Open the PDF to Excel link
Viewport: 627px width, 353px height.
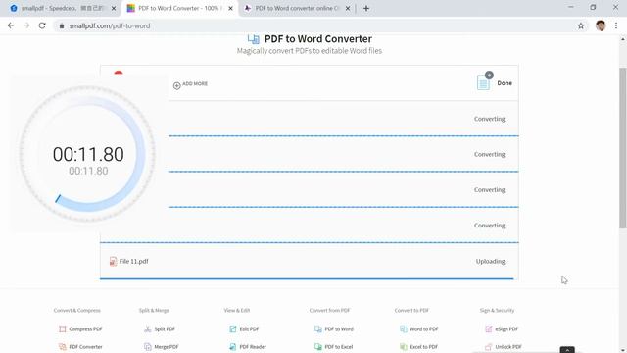(339, 346)
